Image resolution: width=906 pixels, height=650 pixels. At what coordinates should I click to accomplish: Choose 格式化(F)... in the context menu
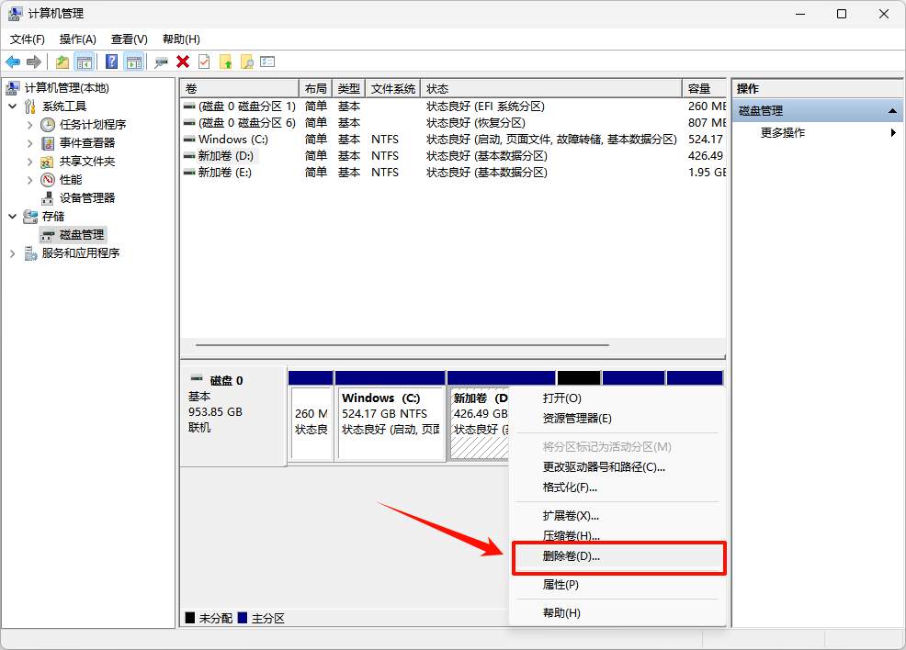[570, 487]
